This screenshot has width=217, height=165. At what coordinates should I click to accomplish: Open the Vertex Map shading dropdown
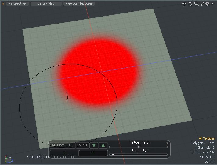(x=46, y=4)
